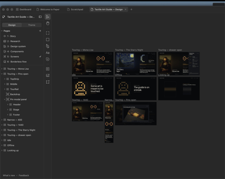Collapse the Touring — Pins open layer
Screen dimensions: 225x179
tap(2, 74)
